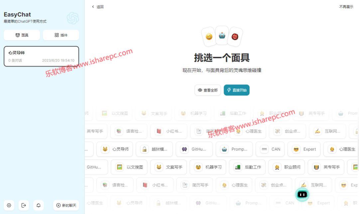Click faded 机器学习 chip in topmost mask row

pos(193,113)
